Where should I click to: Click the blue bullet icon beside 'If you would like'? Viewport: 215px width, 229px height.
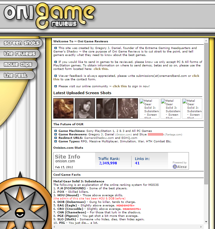click(56, 62)
